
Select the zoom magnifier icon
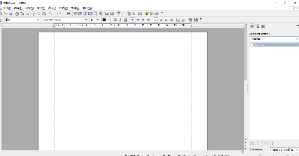tap(95, 14)
